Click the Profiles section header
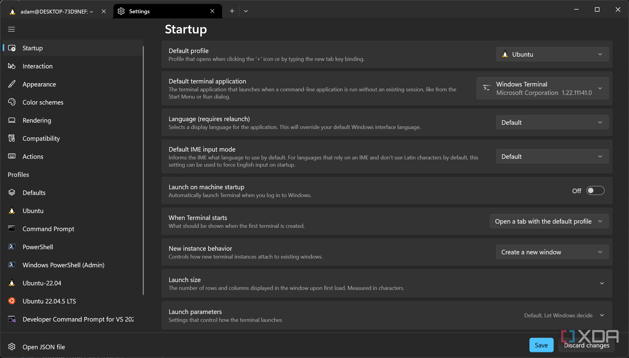The width and height of the screenshot is (629, 358). pyautogui.click(x=18, y=175)
